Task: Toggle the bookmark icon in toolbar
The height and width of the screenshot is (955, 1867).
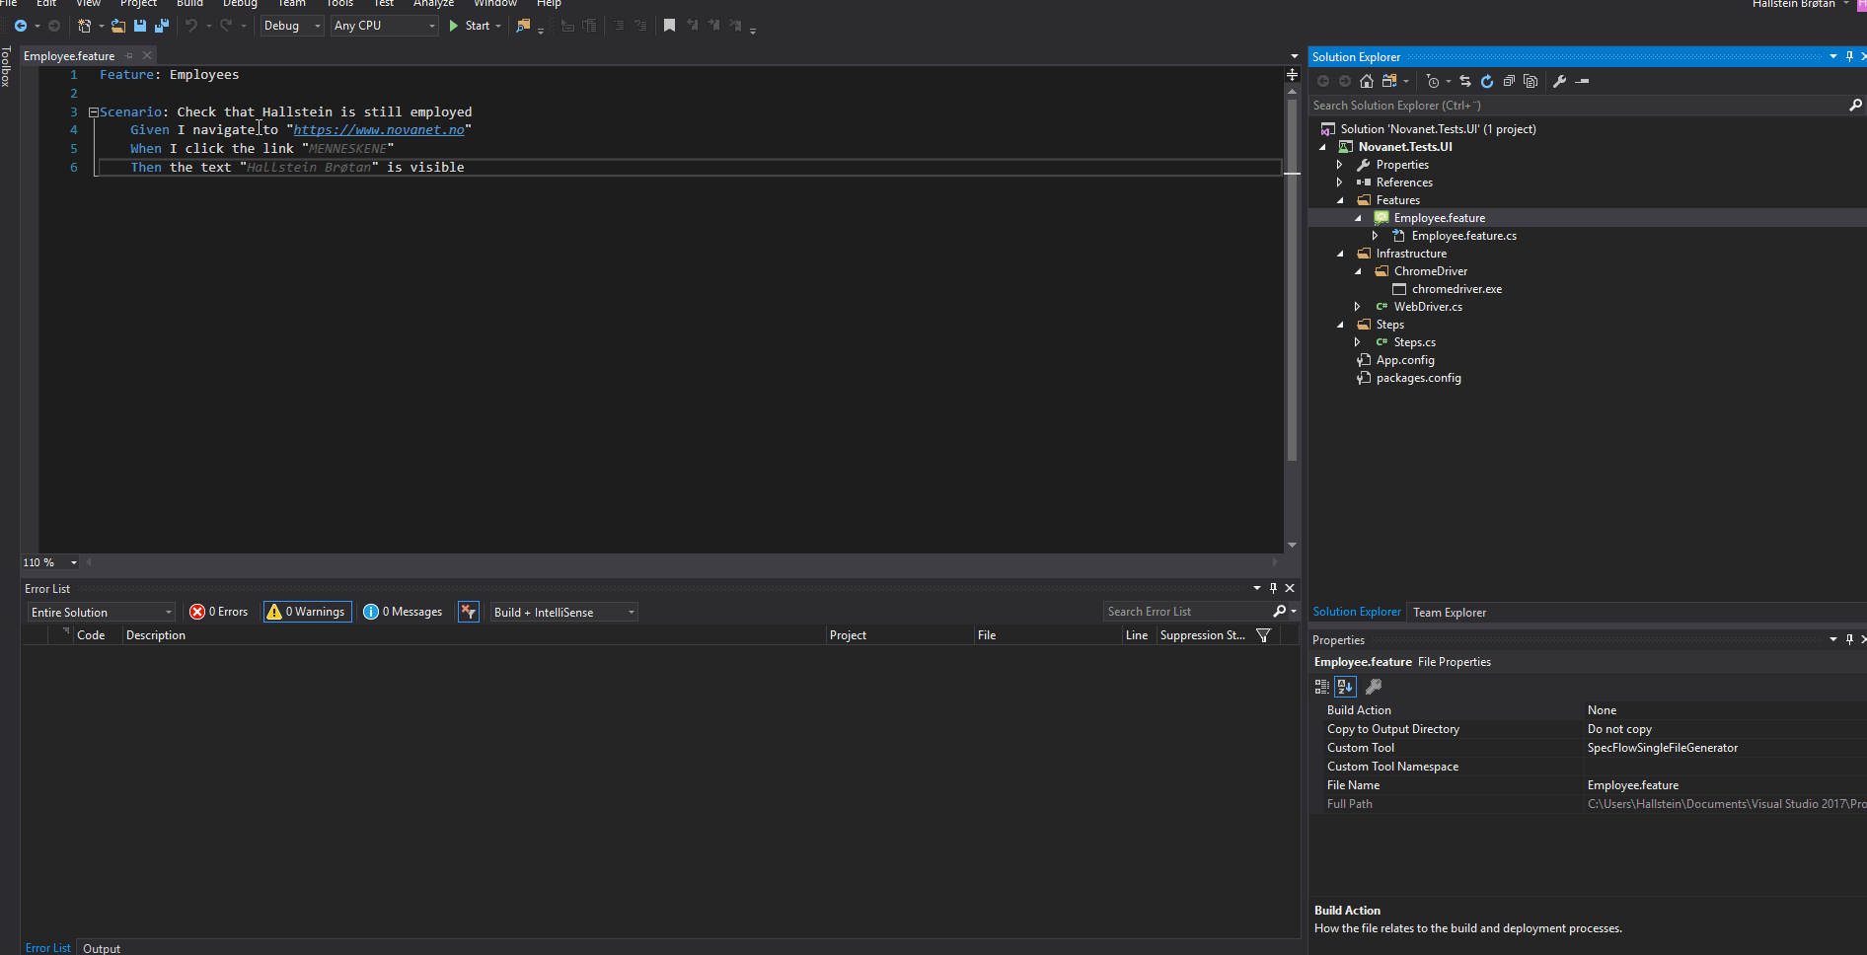Action: coord(669,26)
